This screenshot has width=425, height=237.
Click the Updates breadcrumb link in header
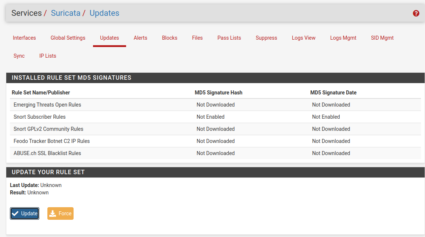click(104, 13)
